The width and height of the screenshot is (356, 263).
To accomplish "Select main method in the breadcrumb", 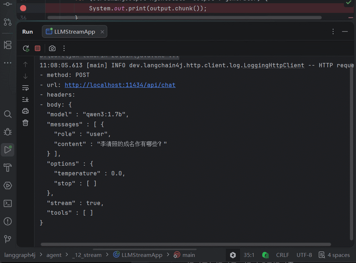I will (184, 255).
